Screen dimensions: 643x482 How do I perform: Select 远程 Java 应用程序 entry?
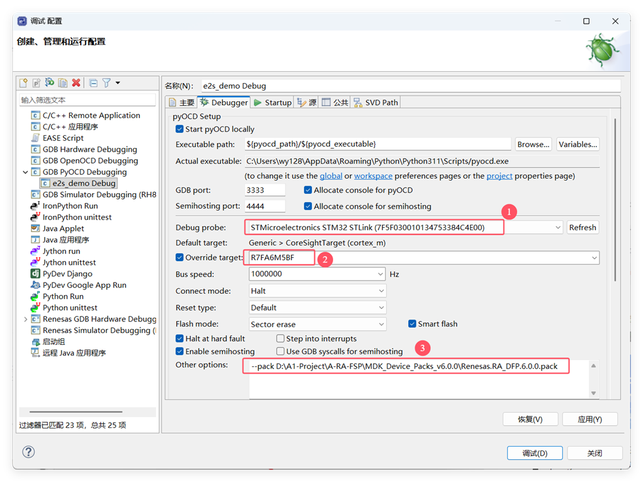(74, 353)
